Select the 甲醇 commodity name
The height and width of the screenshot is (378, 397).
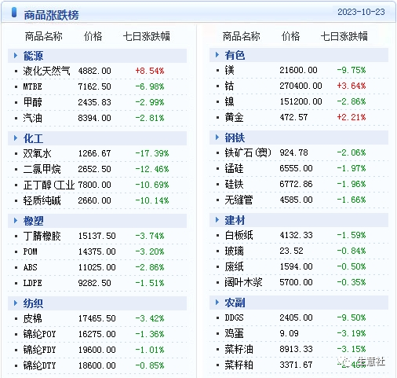tap(32, 102)
